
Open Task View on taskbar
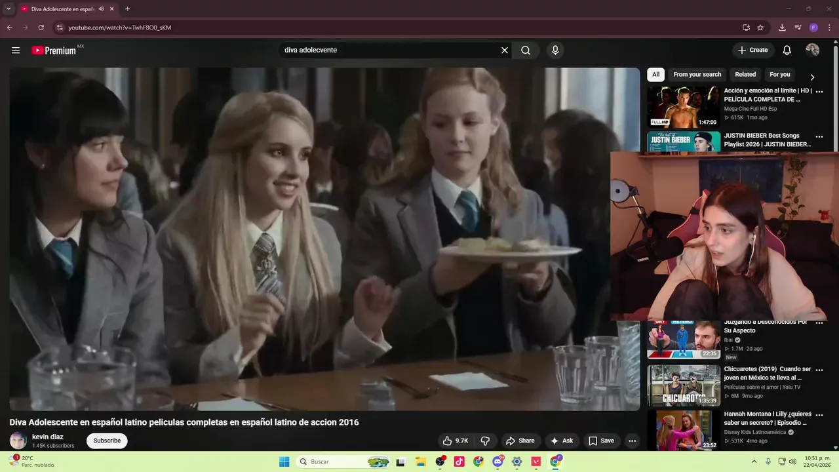400,462
